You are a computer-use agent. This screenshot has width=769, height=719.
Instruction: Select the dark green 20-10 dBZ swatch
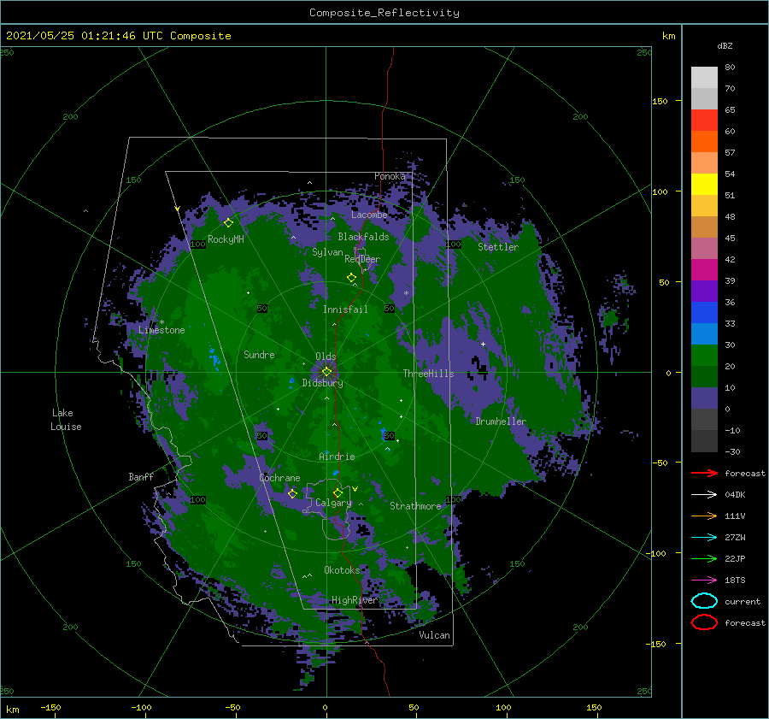(x=704, y=376)
